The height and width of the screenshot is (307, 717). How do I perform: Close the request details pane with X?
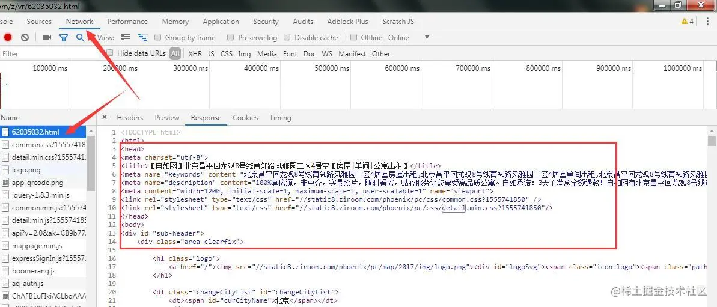click(104, 117)
